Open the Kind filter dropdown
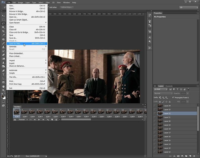Screen dimensions: 200x158 [161, 89]
